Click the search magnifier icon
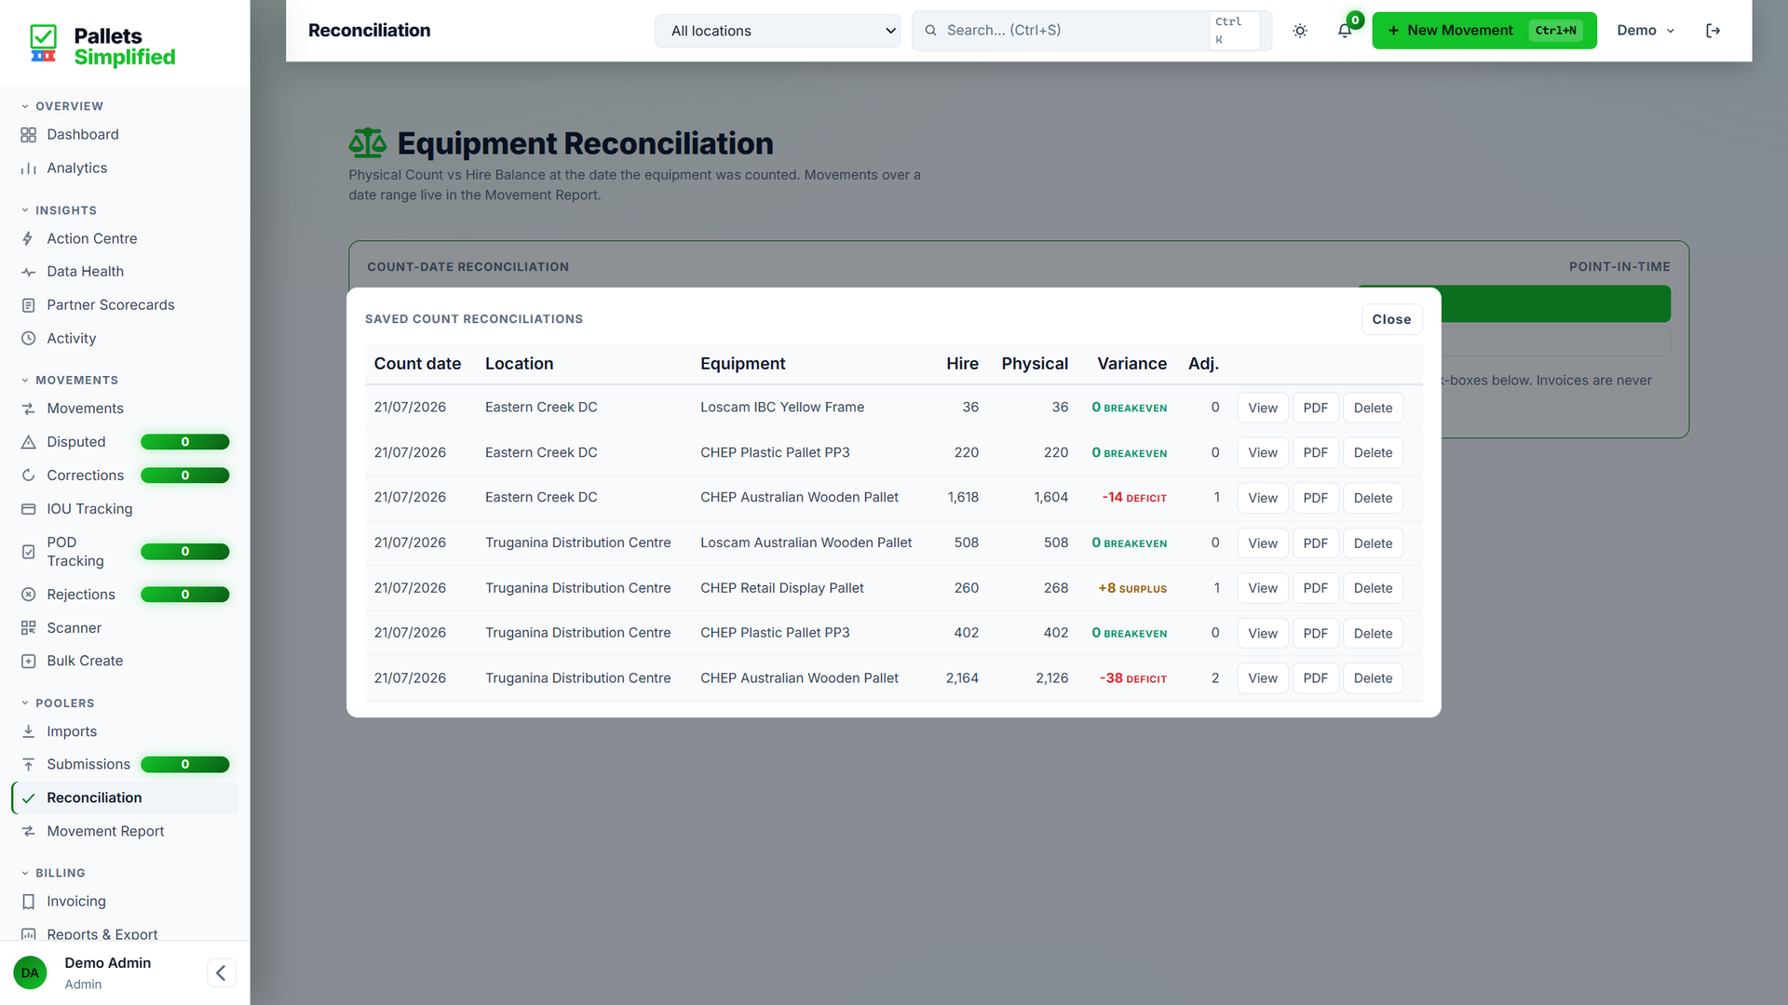1788x1005 pixels. pos(930,31)
